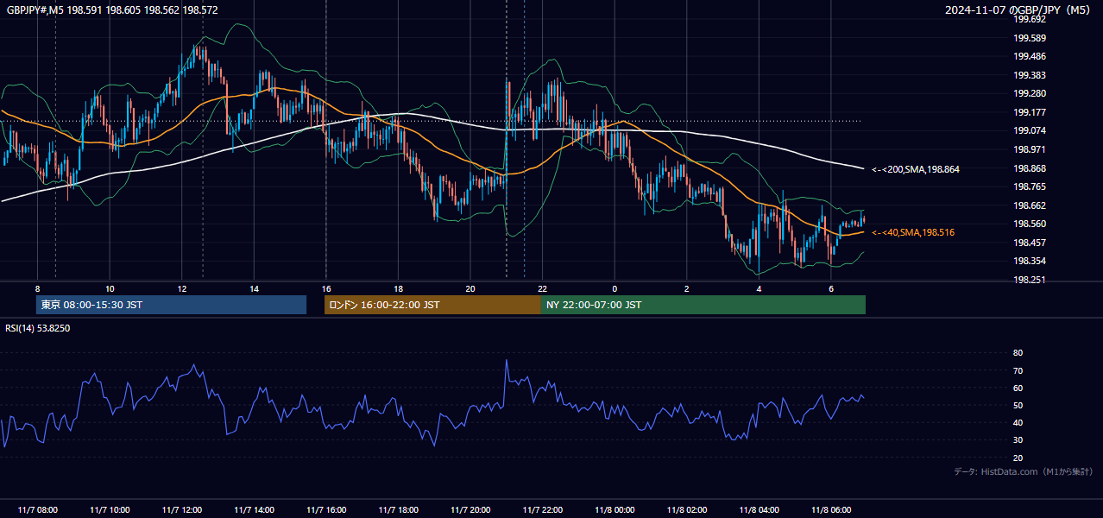Click the RSI scale value 60
This screenshot has width=1103, height=518.
(1018, 388)
